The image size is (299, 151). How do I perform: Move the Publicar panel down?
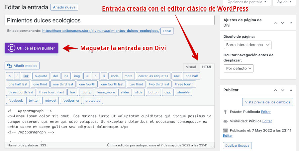pyautogui.click(x=283, y=90)
